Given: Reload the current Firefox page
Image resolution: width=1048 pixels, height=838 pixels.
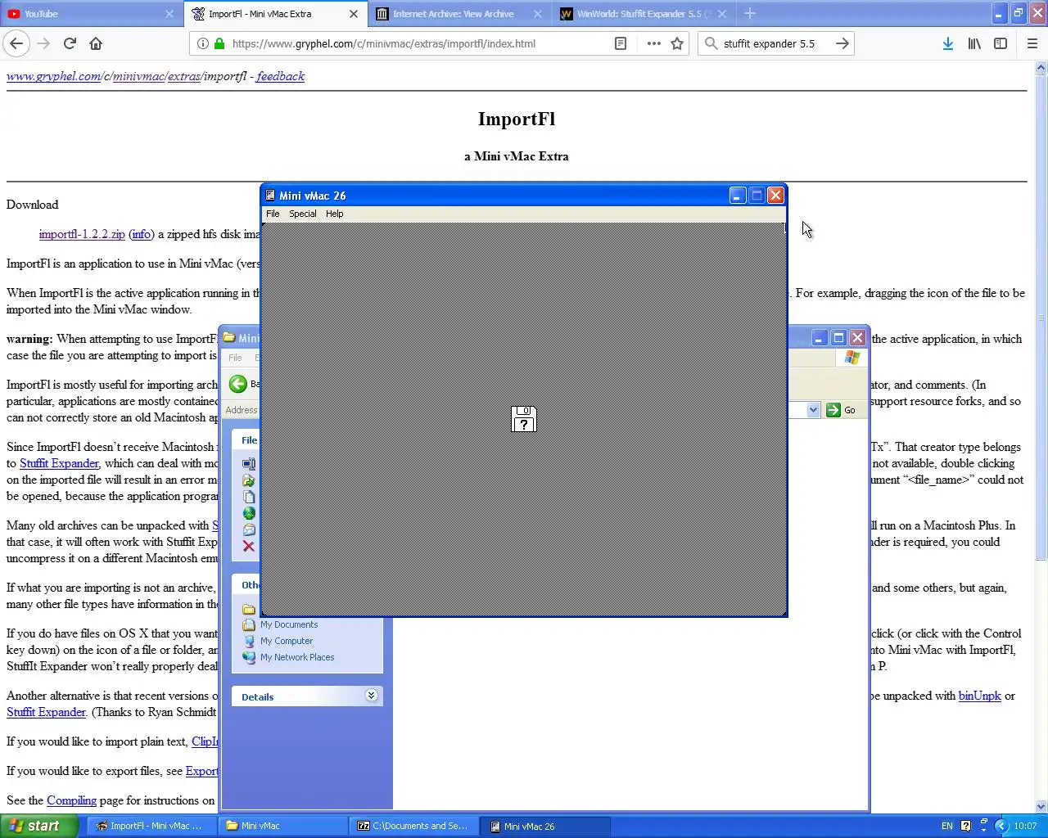Looking at the screenshot, I should click(x=70, y=43).
